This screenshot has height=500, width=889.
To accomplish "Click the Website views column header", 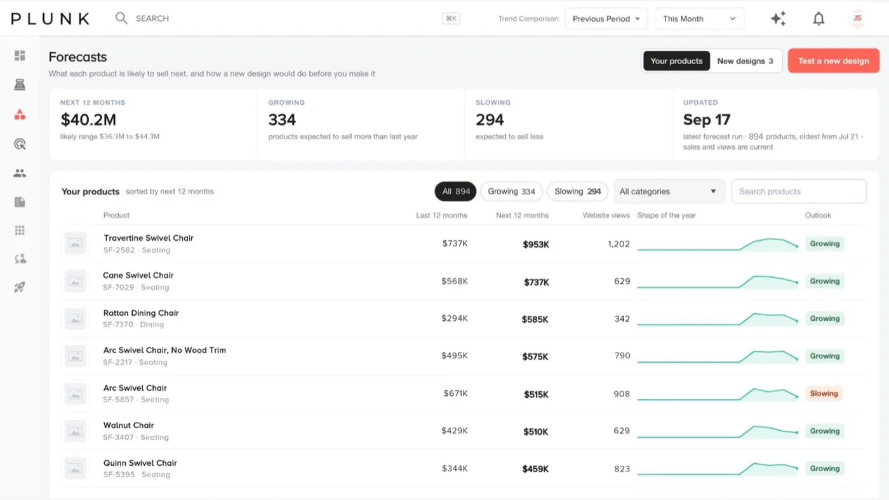I will 606,215.
